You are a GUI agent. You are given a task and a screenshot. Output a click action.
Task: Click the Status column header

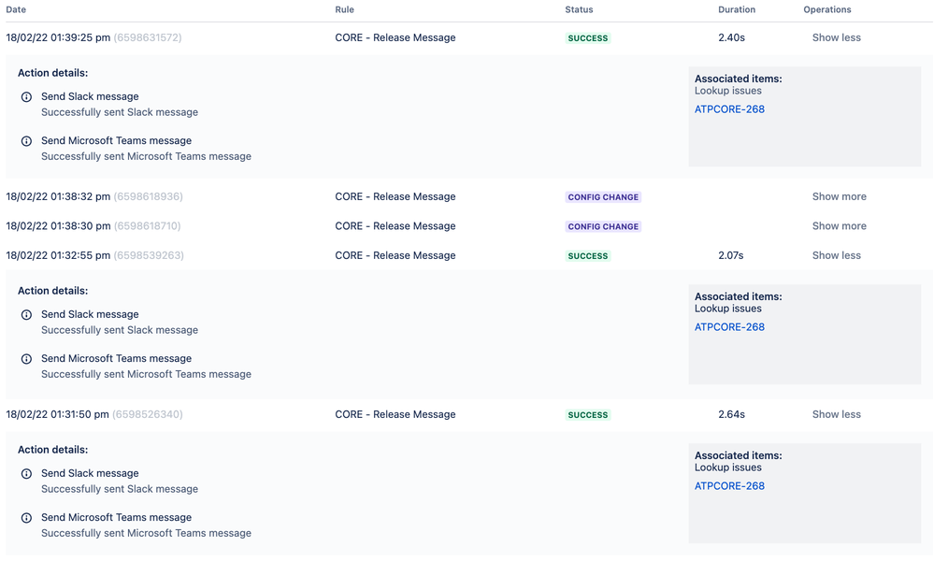click(579, 10)
